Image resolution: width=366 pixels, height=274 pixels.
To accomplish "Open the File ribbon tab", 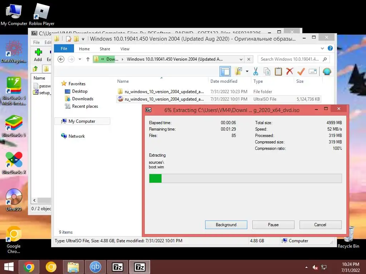I will point(64,49).
